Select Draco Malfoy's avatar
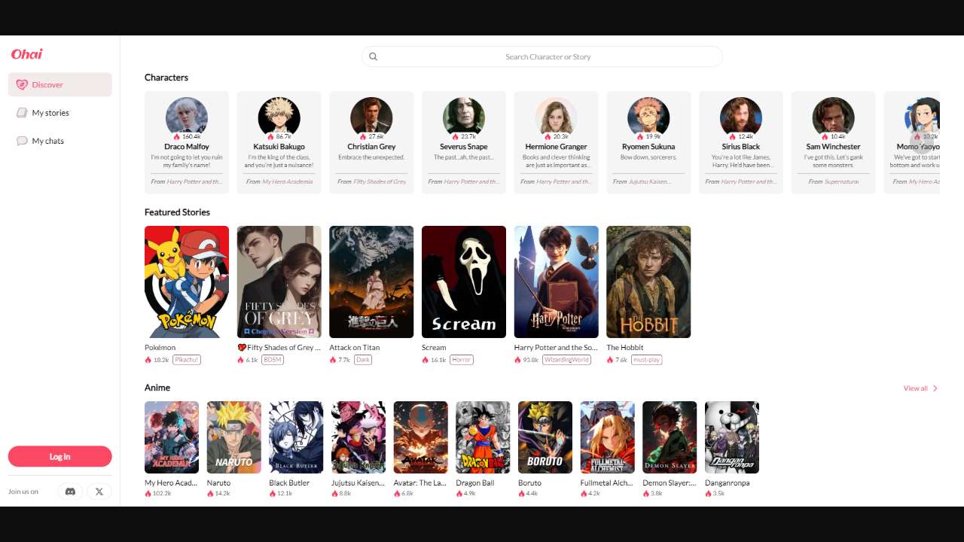Screen dimensions: 964x542 click(x=187, y=117)
